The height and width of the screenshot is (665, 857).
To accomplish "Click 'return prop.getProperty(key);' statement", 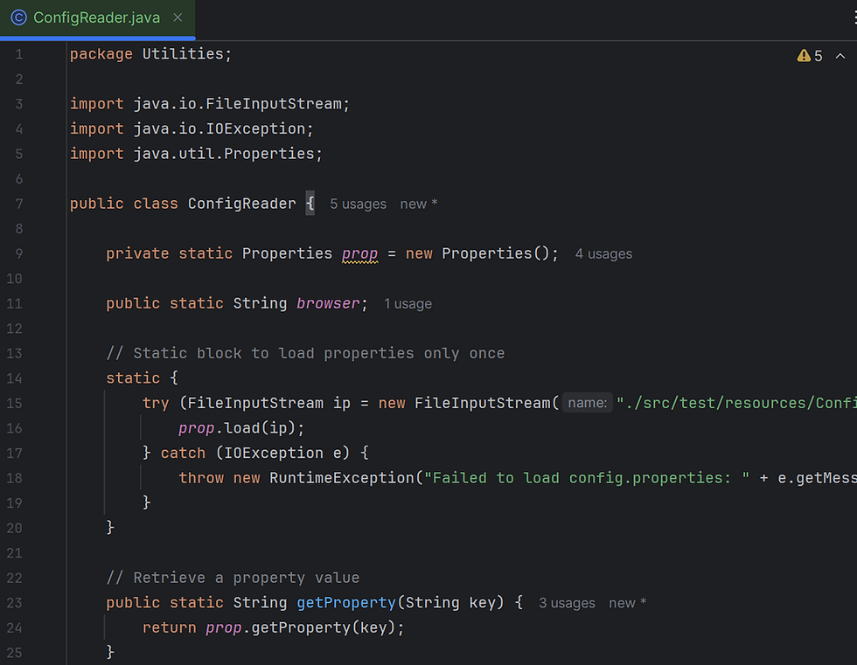I will pyautogui.click(x=273, y=628).
